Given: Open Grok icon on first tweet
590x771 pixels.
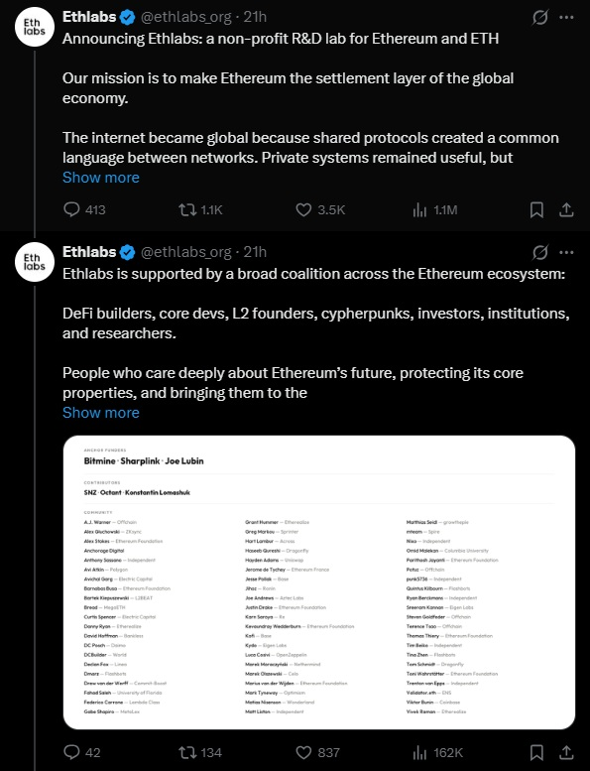Looking at the screenshot, I should [x=539, y=18].
